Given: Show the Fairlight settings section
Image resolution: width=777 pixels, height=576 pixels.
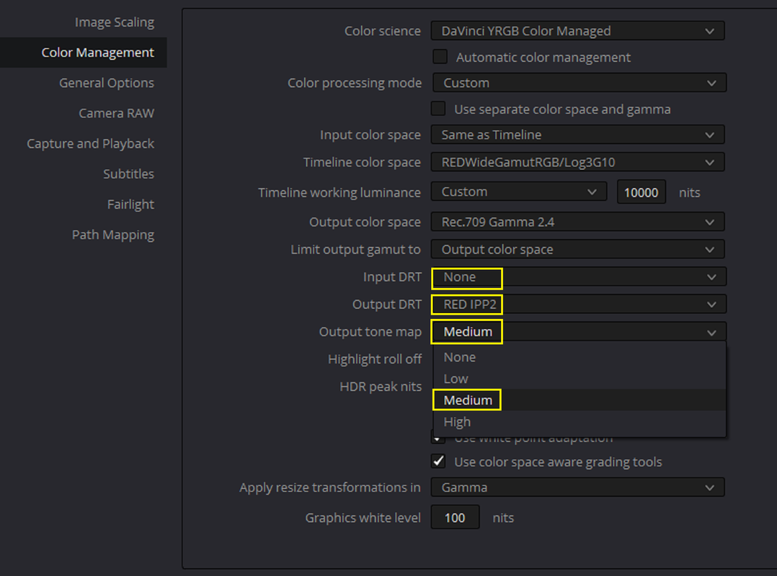Looking at the screenshot, I should tap(130, 204).
